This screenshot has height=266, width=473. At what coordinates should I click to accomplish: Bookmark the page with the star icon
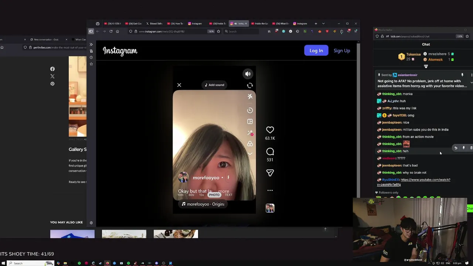[218, 31]
